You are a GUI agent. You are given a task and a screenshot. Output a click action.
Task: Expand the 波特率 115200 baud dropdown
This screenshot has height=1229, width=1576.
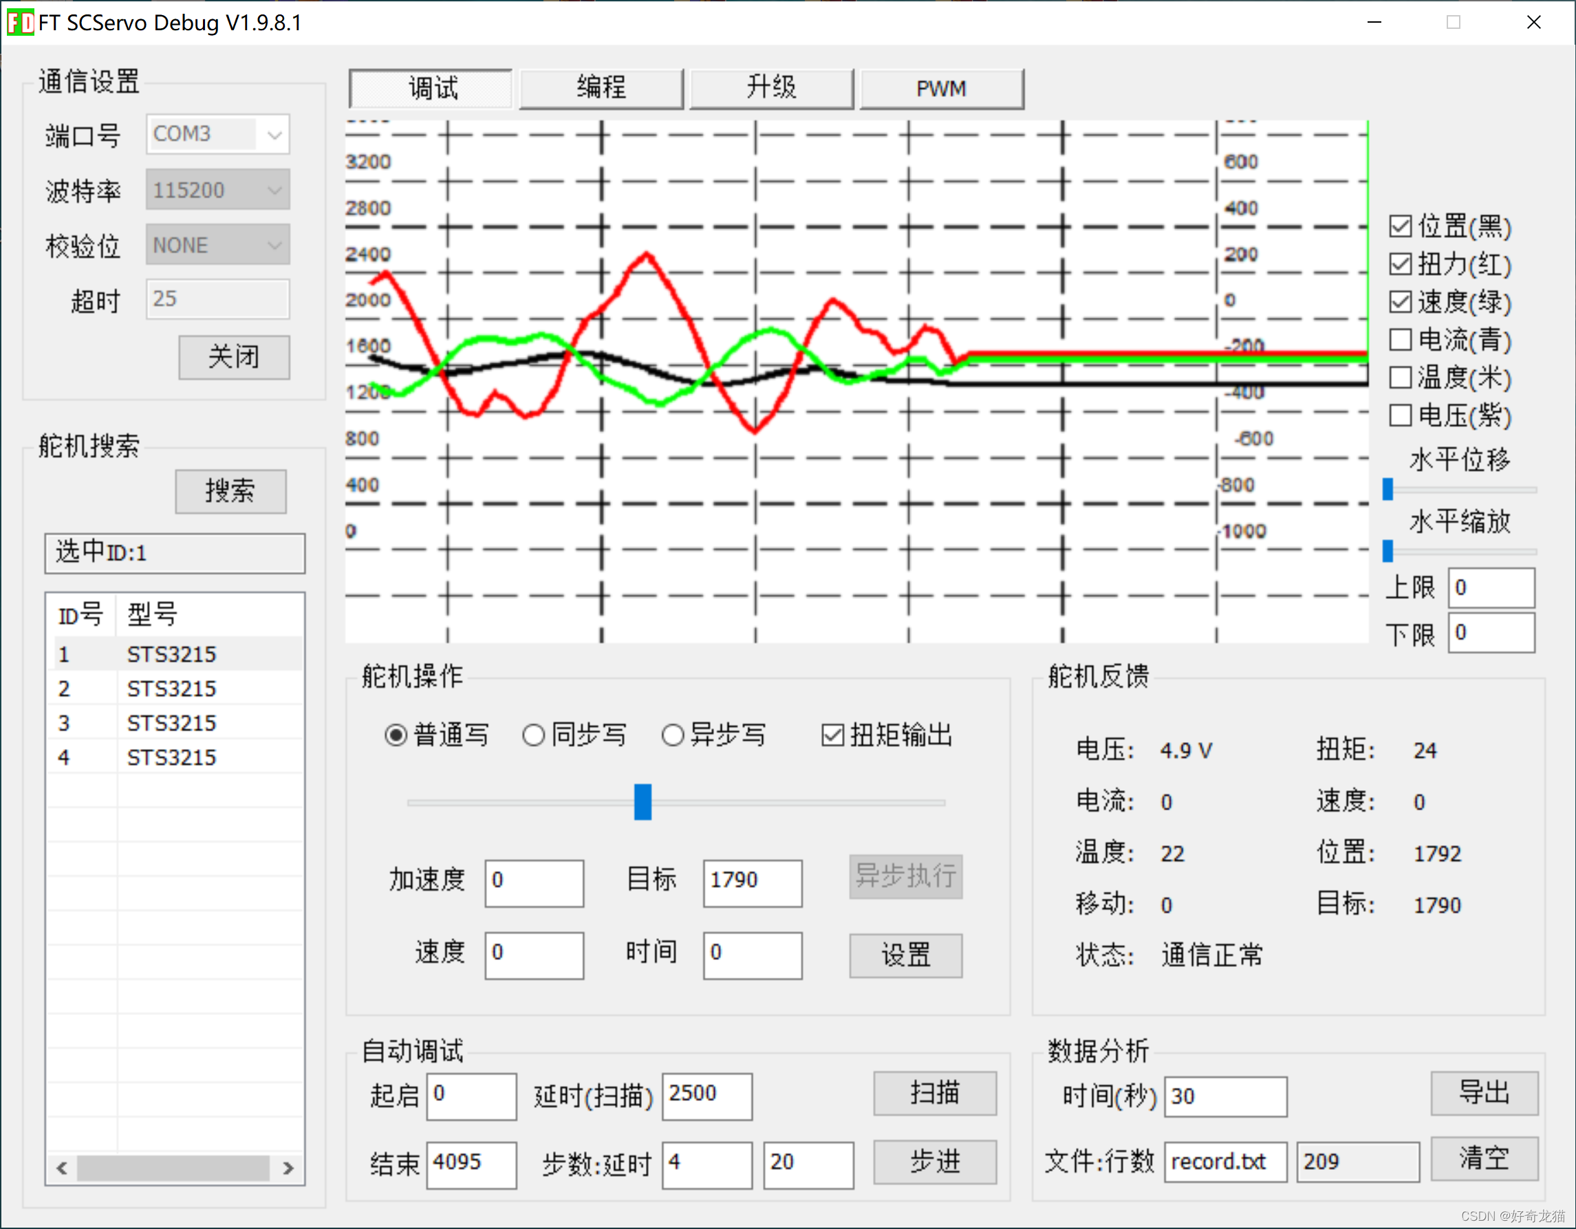pos(274,190)
